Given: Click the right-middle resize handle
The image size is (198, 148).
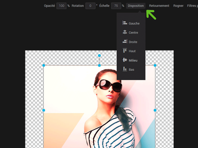Looking at the screenshot, I should [155, 110].
